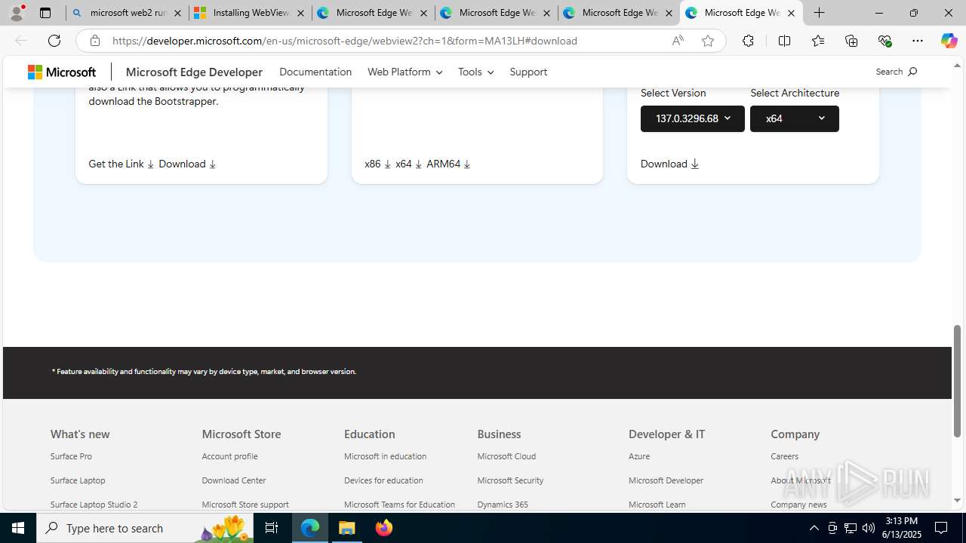Open the Favorites list icon
The width and height of the screenshot is (966, 543).
click(x=818, y=41)
